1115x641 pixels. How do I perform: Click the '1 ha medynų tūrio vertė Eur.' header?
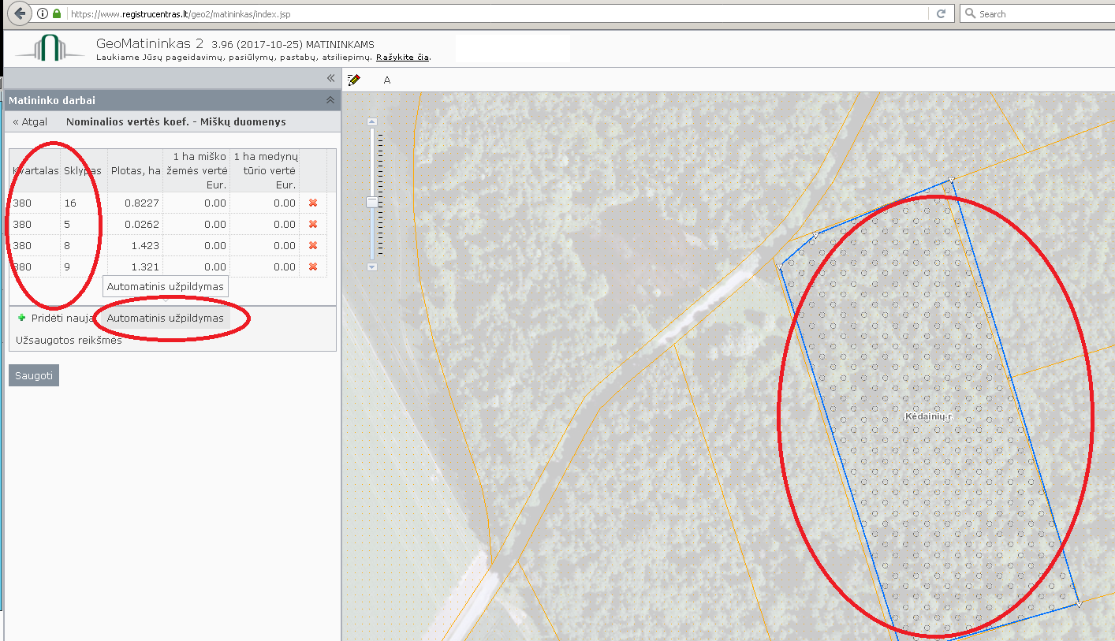(266, 171)
